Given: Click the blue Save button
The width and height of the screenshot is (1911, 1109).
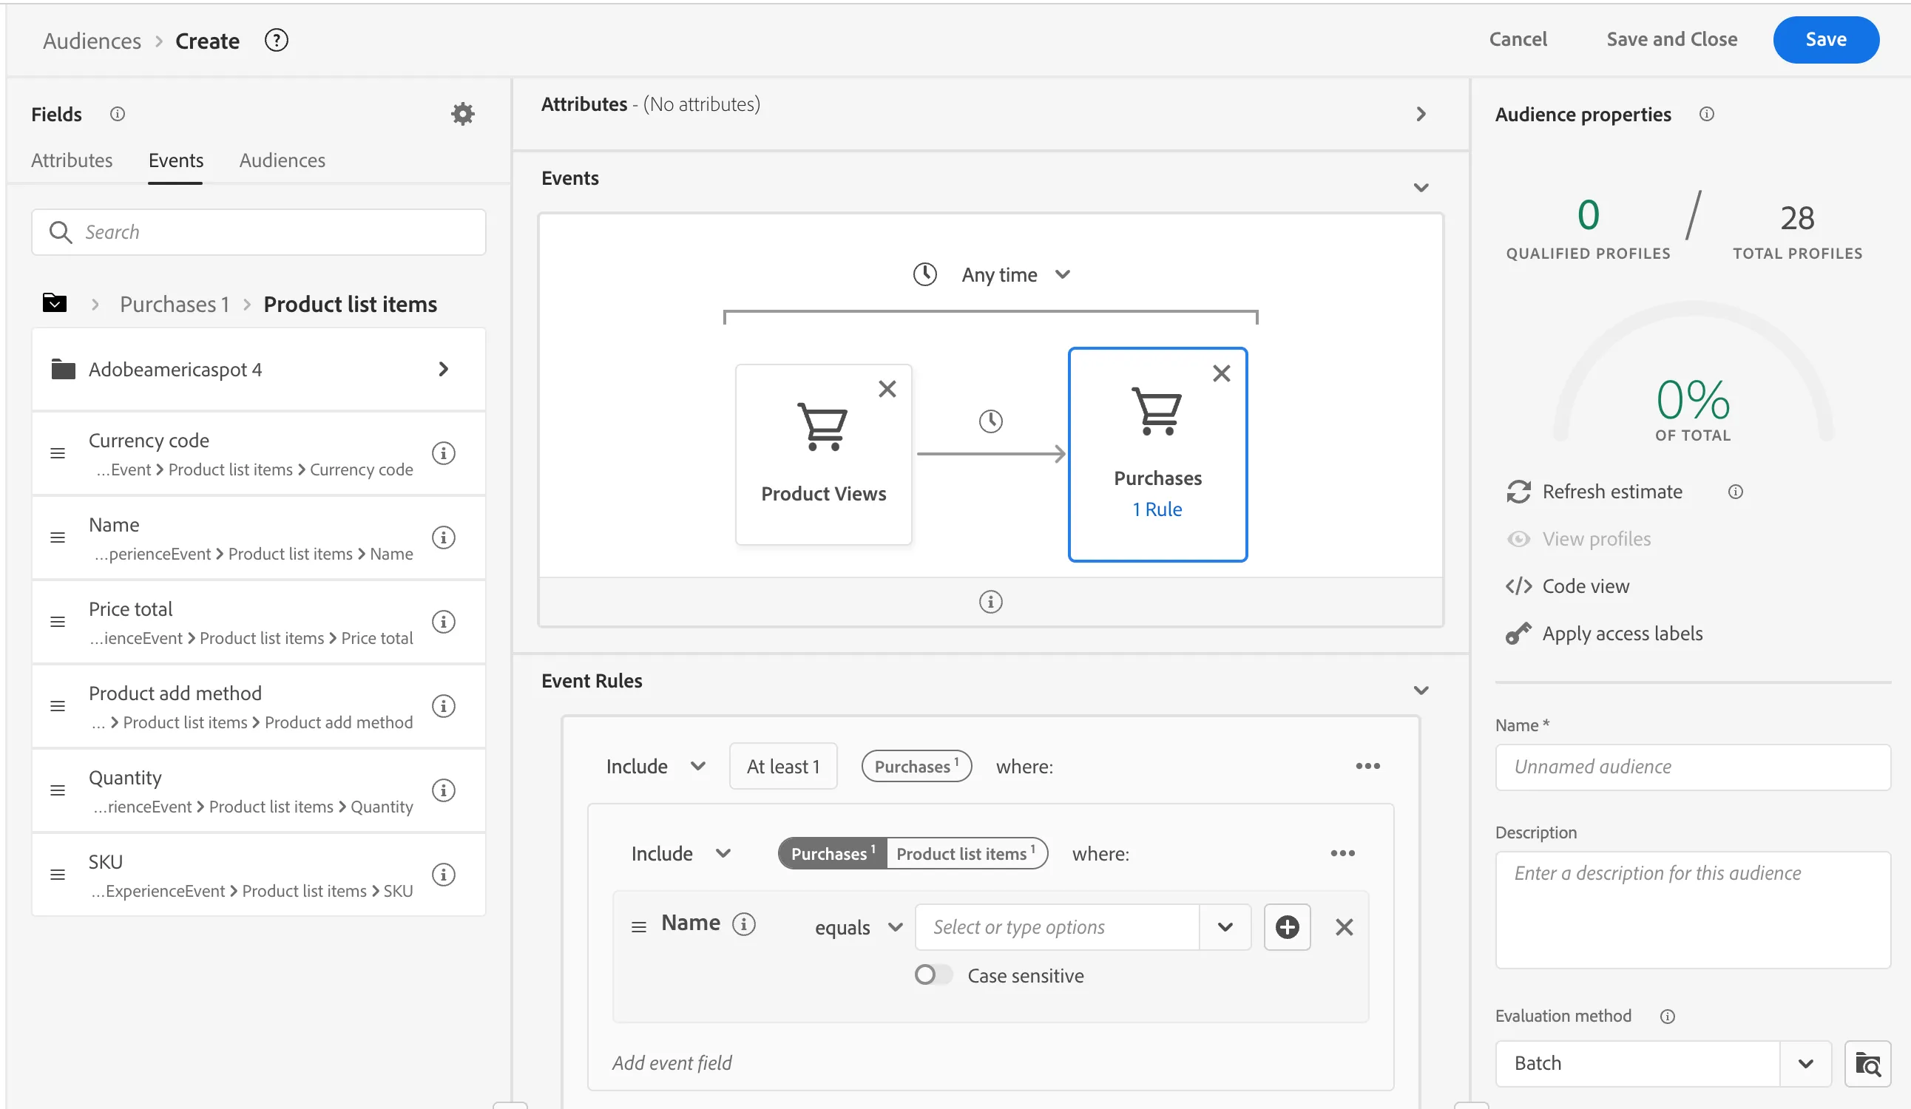Looking at the screenshot, I should 1825,39.
